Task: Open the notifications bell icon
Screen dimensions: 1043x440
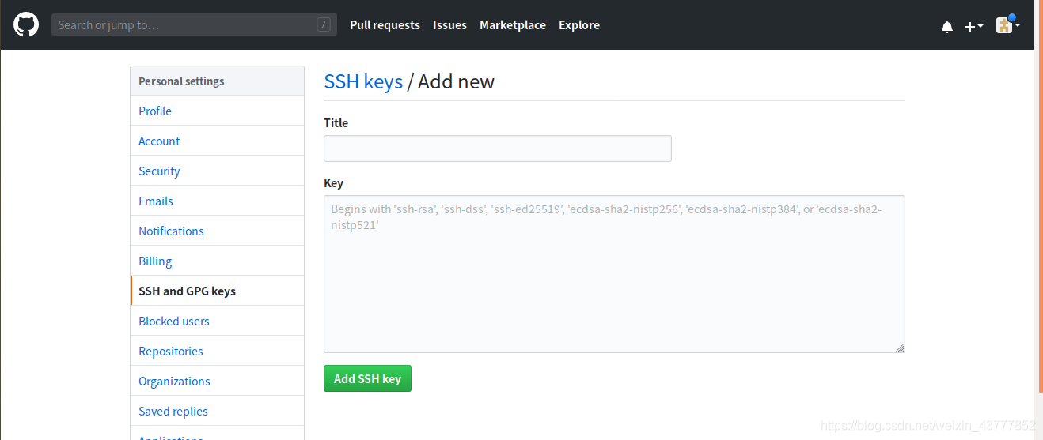Action: coord(947,27)
